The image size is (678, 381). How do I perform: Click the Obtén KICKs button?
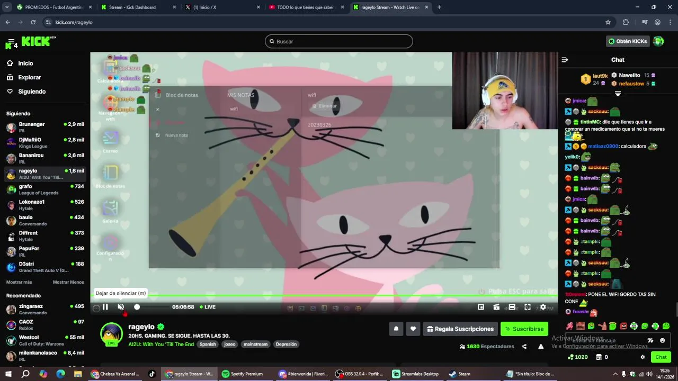point(628,41)
